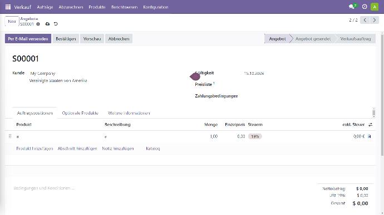Open the apps grid menu icon

coord(8,7)
